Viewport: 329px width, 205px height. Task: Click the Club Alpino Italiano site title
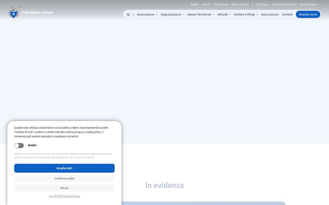pyautogui.click(x=37, y=12)
